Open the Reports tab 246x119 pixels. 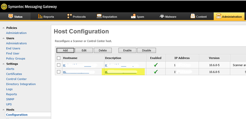(46, 16)
